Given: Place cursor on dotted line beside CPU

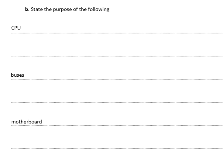Looking at the screenshot, I should [x=117, y=33].
